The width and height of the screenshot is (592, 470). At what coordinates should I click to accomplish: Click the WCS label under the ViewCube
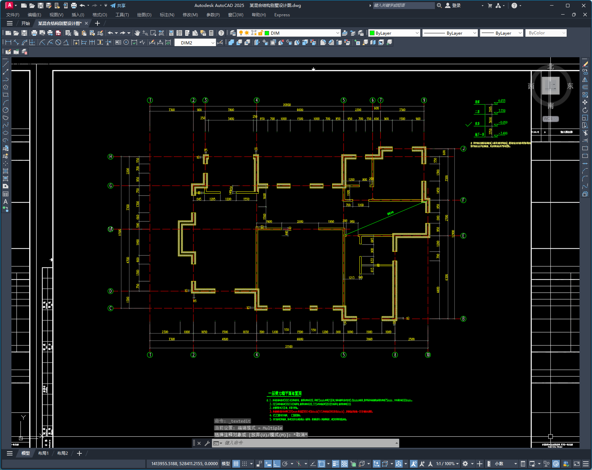coord(550,119)
